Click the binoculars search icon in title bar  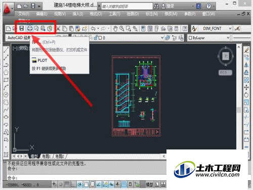(x=156, y=7)
